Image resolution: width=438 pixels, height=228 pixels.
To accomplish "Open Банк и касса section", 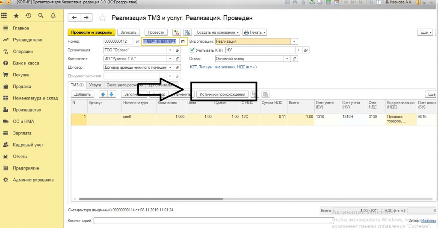I will [26, 63].
